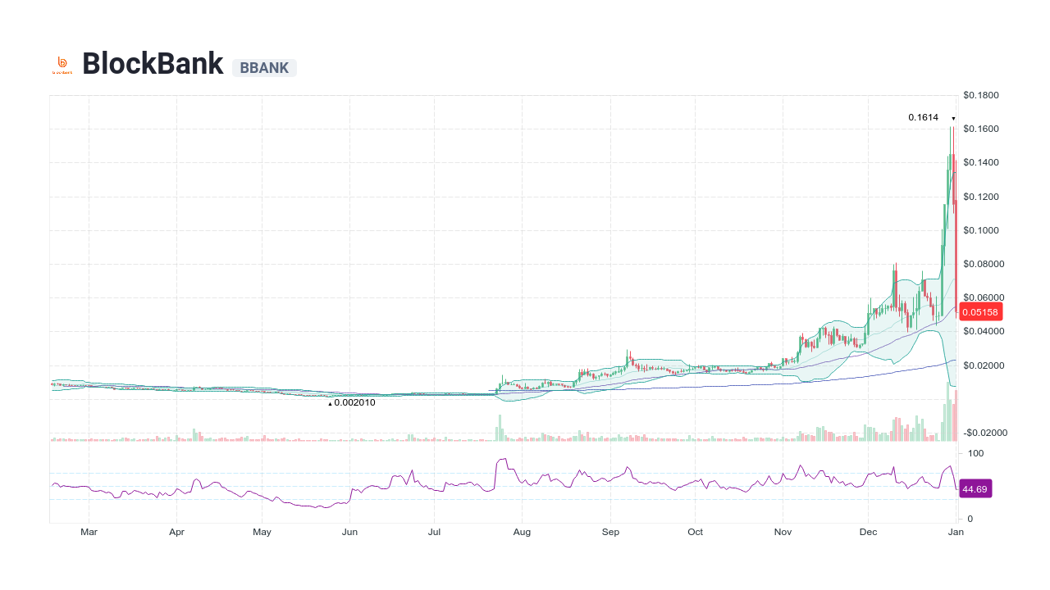This screenshot has width=1050, height=590.
Task: Click the May date axis label
Action: (x=262, y=532)
